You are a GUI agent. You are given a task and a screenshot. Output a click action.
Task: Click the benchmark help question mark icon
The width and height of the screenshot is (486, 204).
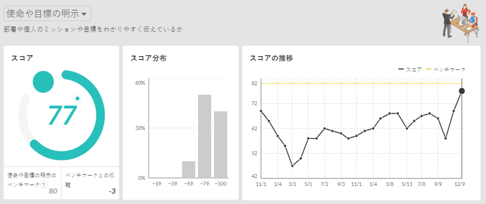(44, 185)
